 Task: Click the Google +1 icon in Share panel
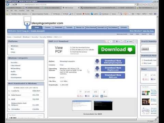coord(146,79)
